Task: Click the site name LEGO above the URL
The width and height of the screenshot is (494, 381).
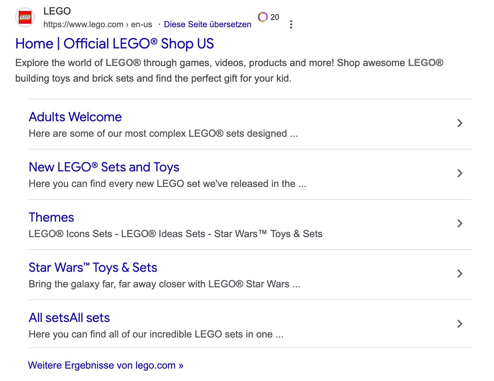Action: click(57, 11)
